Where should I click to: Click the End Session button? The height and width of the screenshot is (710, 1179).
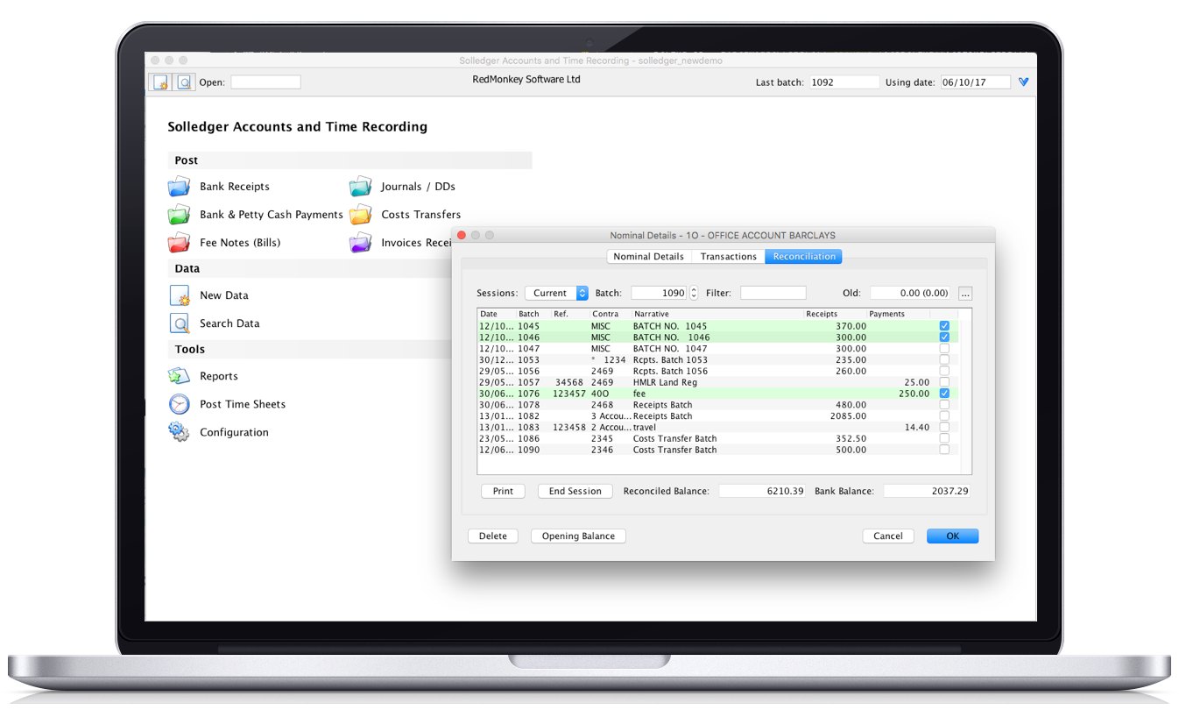575,491
